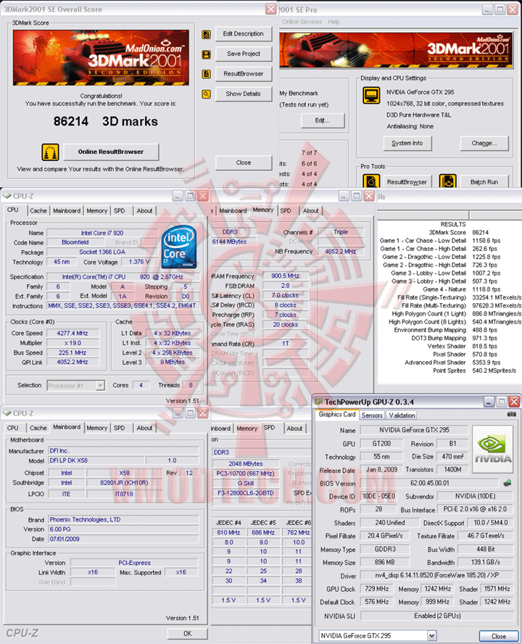Click the System Info button
522x644 pixels.
point(407,144)
